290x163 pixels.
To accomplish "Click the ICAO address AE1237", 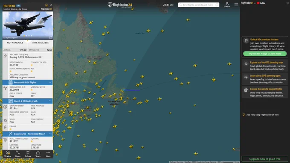I will point(14,141).
